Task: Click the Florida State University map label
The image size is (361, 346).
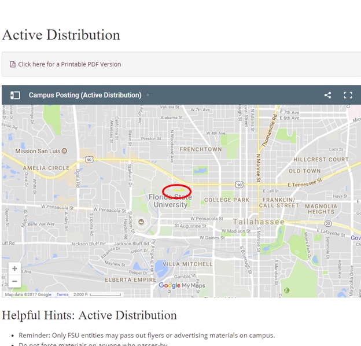Action: pos(170,201)
